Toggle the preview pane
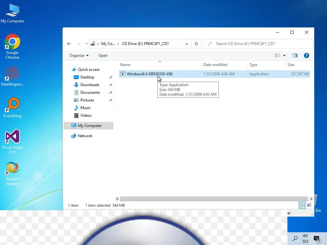The width and height of the screenshot is (327, 245). 295,56
